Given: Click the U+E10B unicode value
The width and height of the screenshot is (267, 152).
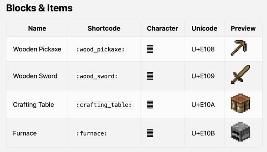Looking at the screenshot, I should tap(203, 133).
